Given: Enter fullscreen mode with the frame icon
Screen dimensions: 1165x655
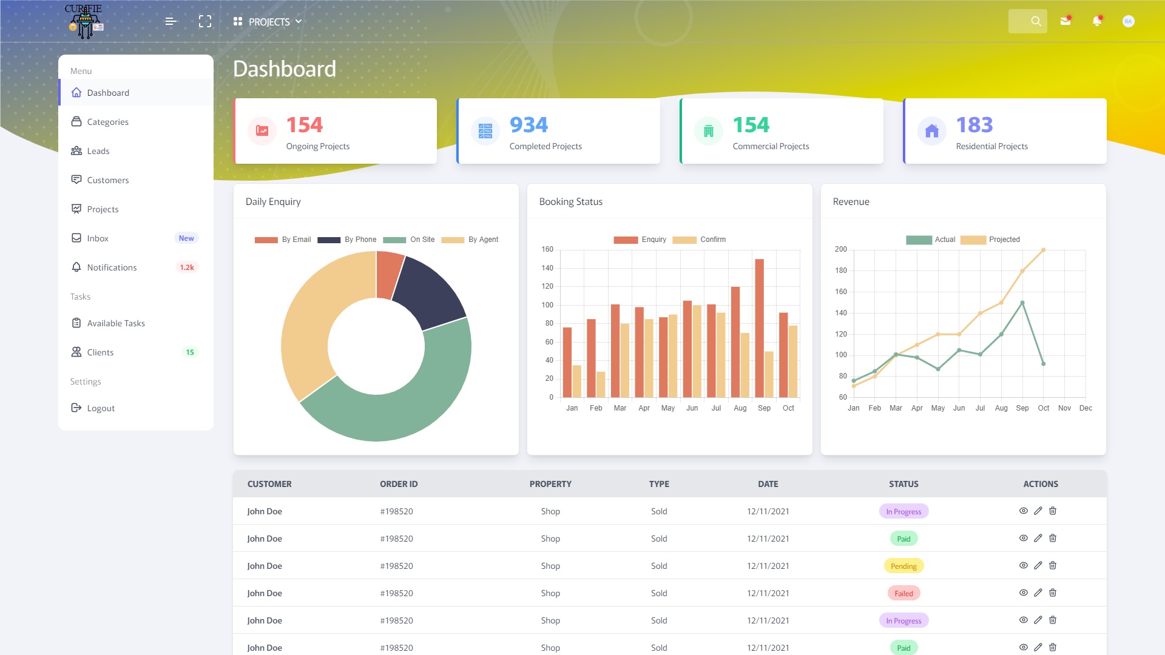Looking at the screenshot, I should tap(205, 21).
